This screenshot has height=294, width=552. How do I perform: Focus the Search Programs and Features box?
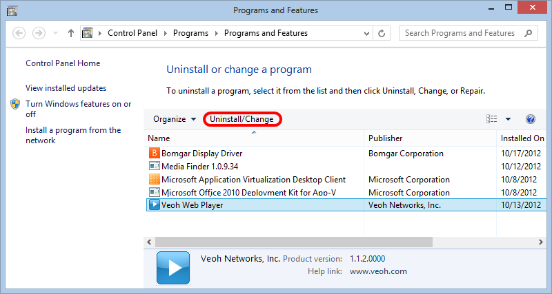point(468,33)
